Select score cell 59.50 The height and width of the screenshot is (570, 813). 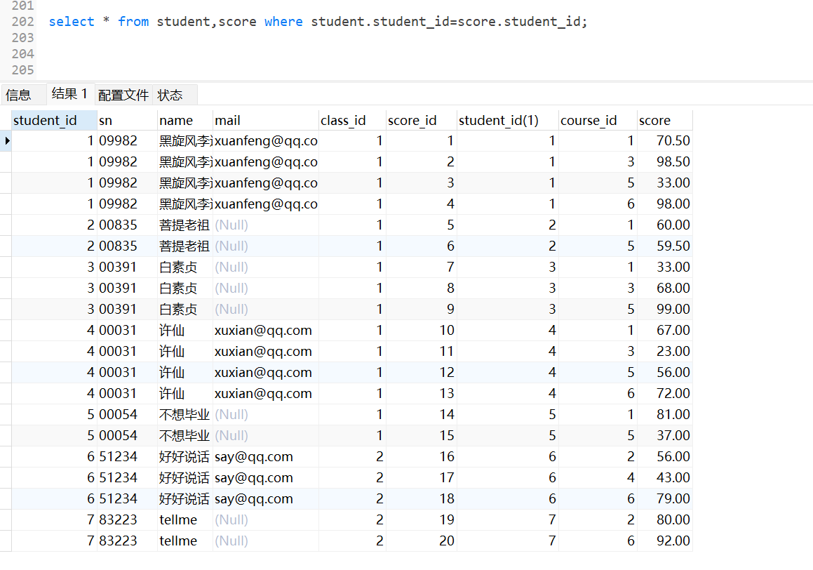coord(665,246)
